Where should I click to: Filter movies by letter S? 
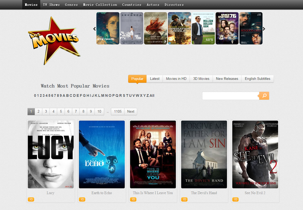pyautogui.click(x=124, y=96)
